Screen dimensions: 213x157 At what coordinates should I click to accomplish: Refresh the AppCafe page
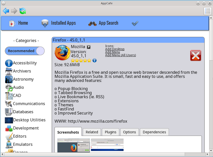[x=23, y=11]
